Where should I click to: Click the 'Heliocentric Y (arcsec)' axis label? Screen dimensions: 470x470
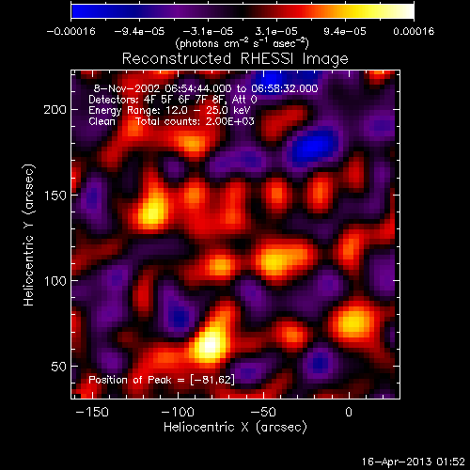(29, 235)
